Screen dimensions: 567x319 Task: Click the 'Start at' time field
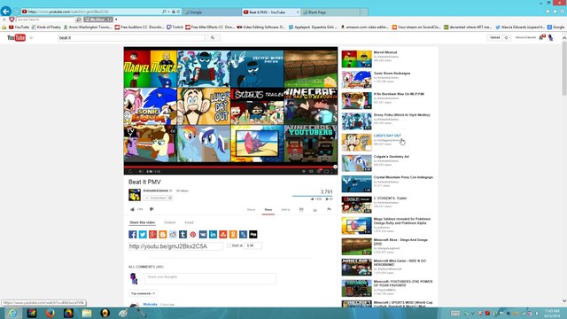252,245
